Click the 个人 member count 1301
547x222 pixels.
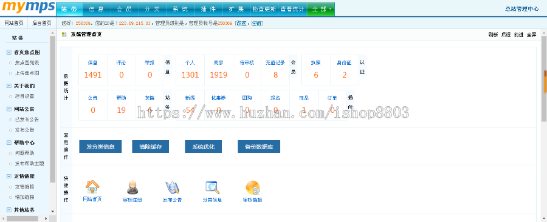(190, 75)
